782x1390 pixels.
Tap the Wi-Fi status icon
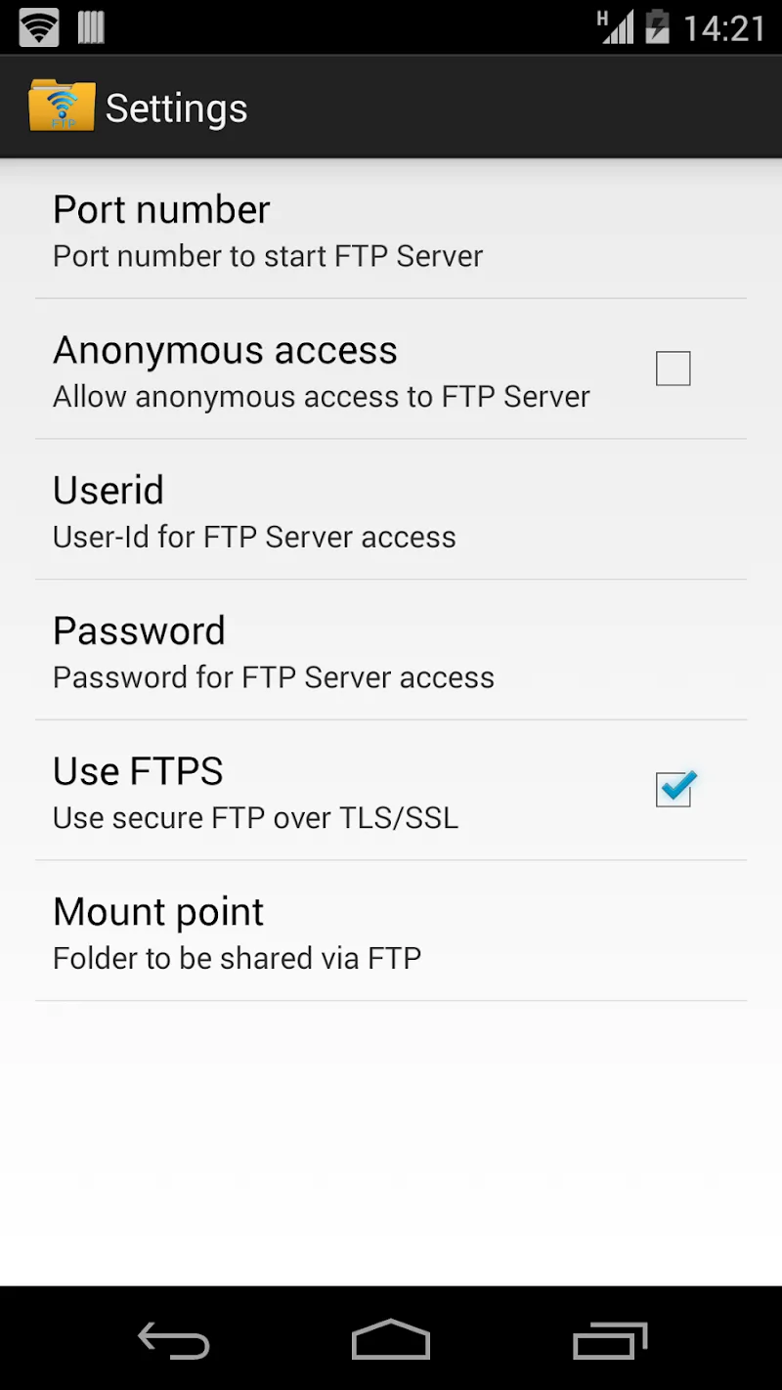[39, 27]
